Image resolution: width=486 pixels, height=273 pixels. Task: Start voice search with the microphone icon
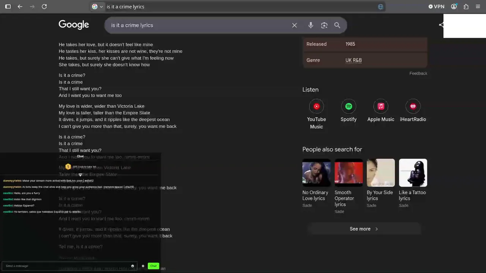[x=311, y=25]
